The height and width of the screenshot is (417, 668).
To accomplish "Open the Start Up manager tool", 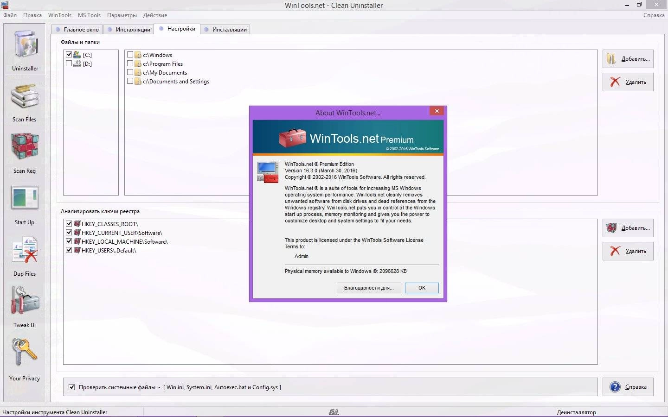I will pos(25,205).
